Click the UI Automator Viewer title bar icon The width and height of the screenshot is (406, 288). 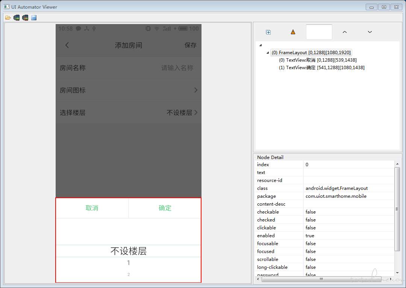click(6, 7)
